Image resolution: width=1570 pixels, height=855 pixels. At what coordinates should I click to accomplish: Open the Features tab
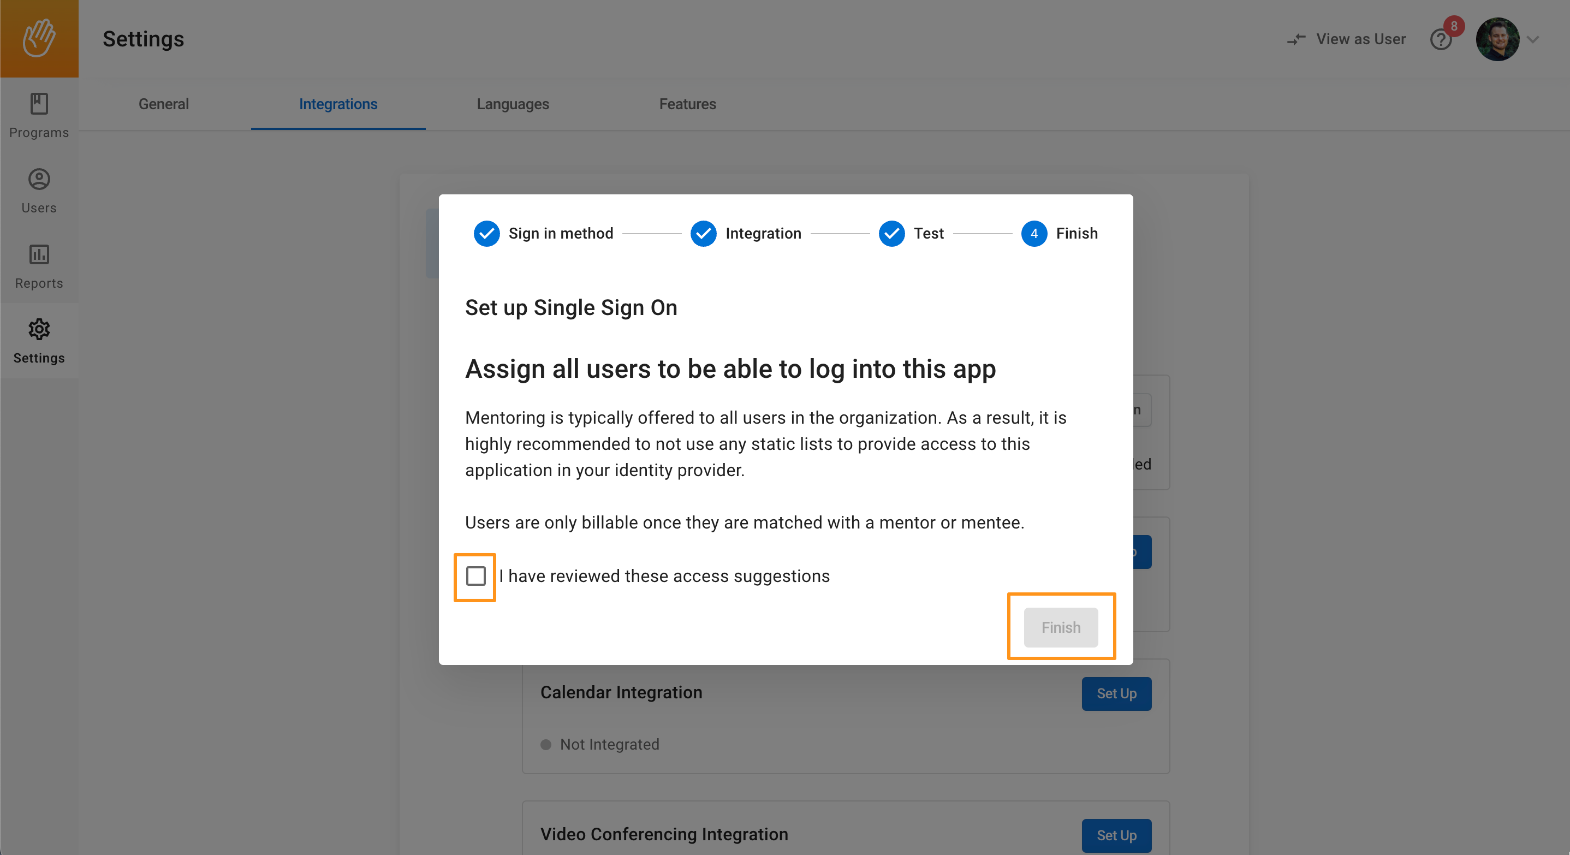(687, 104)
